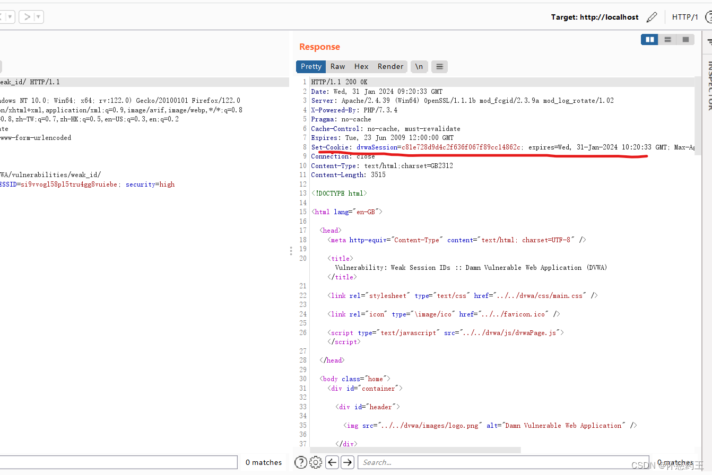
Task: Click the www-form-urlencoded request line
Action: point(36,138)
